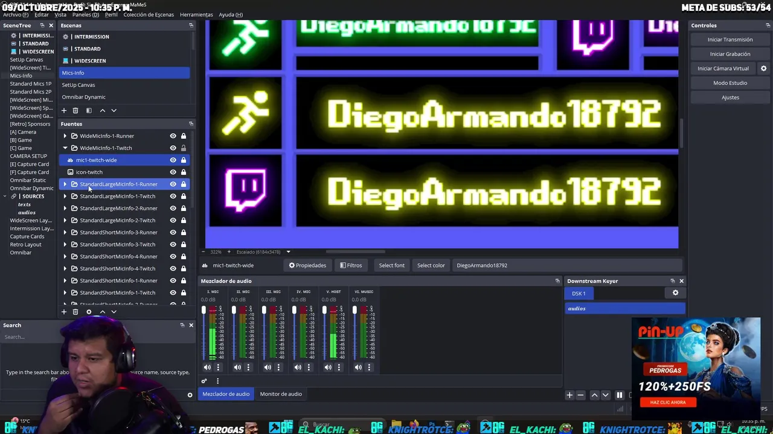Click Iniciar Grabación button
The image size is (773, 434).
pyautogui.click(x=730, y=54)
